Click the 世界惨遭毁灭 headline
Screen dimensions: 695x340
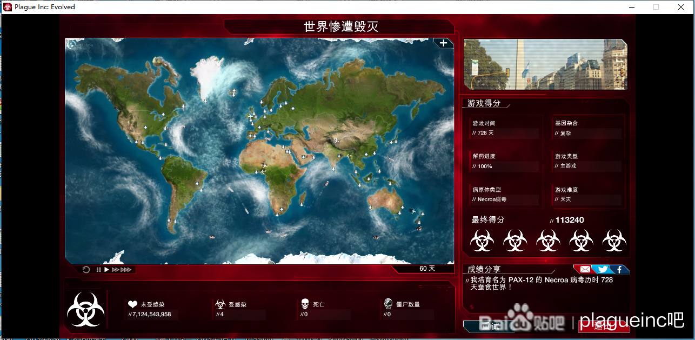coord(340,27)
